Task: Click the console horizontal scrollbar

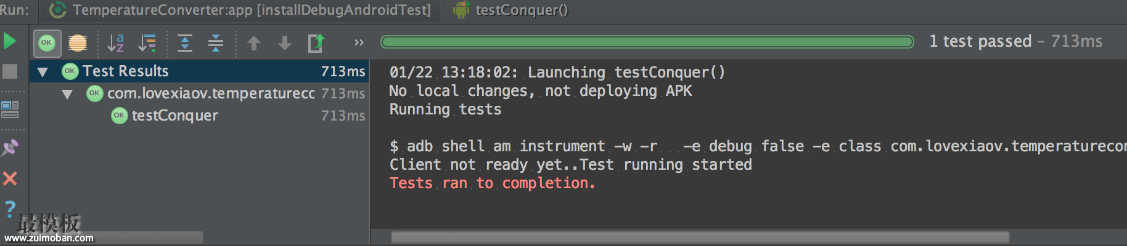Action: point(700,237)
